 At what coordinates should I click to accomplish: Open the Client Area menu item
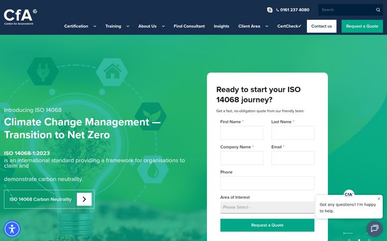click(249, 26)
